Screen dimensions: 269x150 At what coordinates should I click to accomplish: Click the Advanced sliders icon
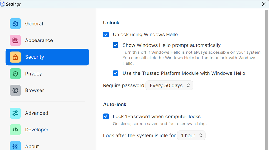tap(15, 113)
